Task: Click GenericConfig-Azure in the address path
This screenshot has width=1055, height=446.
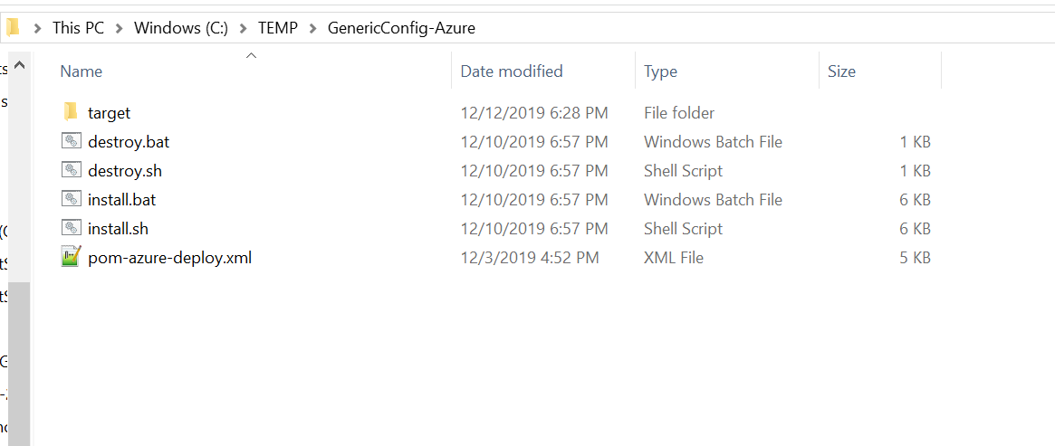Action: click(x=401, y=28)
